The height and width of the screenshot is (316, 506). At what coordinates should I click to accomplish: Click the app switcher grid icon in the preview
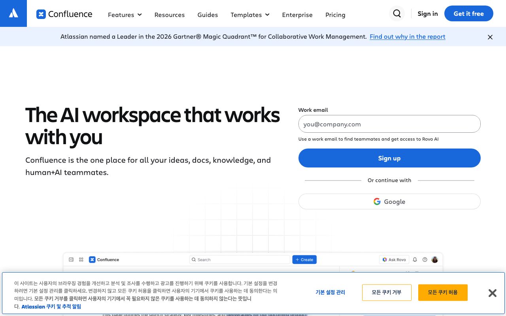81,260
